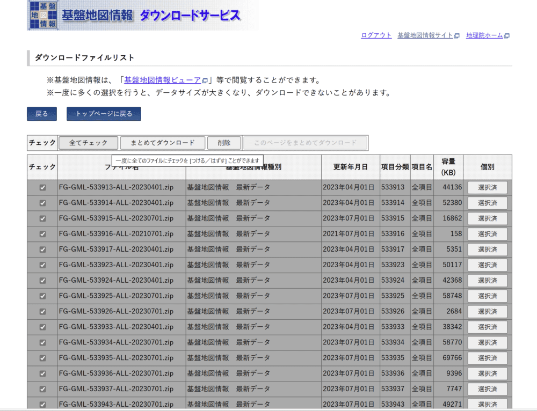Open the 基盤地図情報ビューア link
Image resolution: width=537 pixels, height=411 pixels.
[x=166, y=80]
